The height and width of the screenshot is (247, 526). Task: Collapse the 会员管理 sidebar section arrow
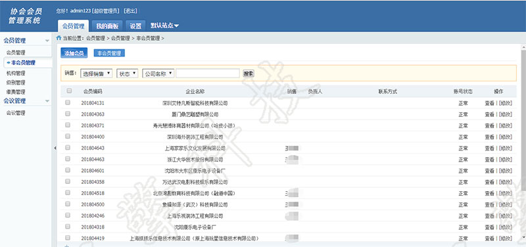pos(47,41)
